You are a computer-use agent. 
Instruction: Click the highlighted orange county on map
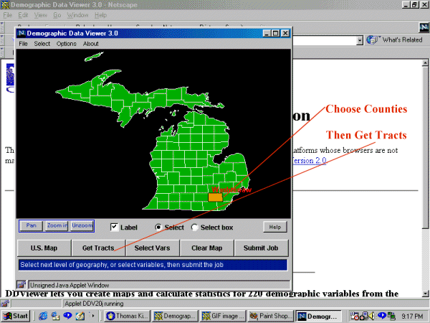click(215, 197)
